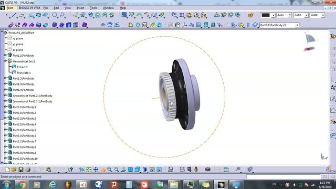Select the zx plane in the tree

pos(18,50)
